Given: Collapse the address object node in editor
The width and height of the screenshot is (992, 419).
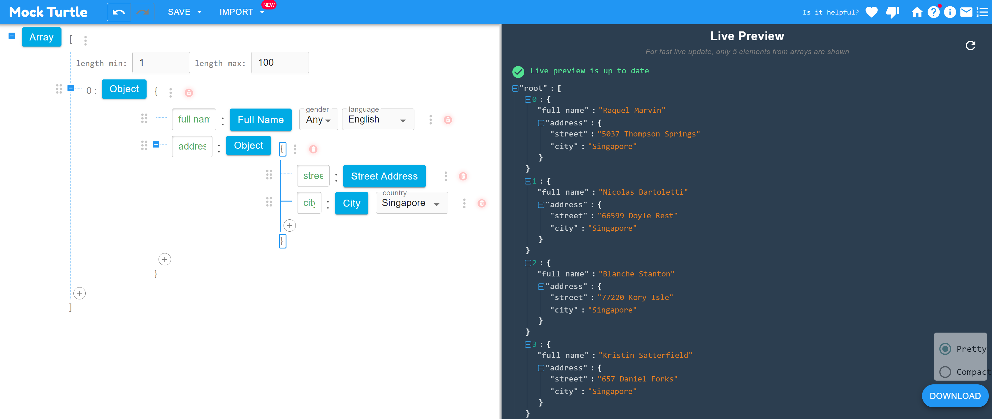Looking at the screenshot, I should (156, 145).
